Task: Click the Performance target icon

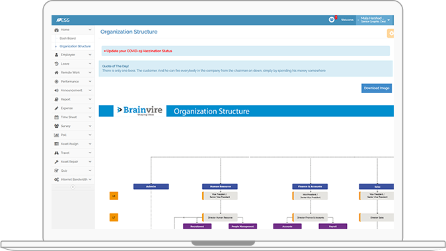Action: point(56,82)
